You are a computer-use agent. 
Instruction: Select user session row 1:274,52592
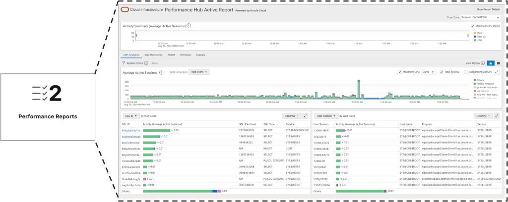click(x=407, y=179)
